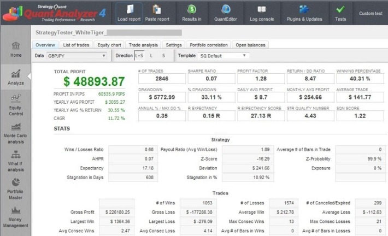
Task: Open the Log console
Action: [x=262, y=9]
